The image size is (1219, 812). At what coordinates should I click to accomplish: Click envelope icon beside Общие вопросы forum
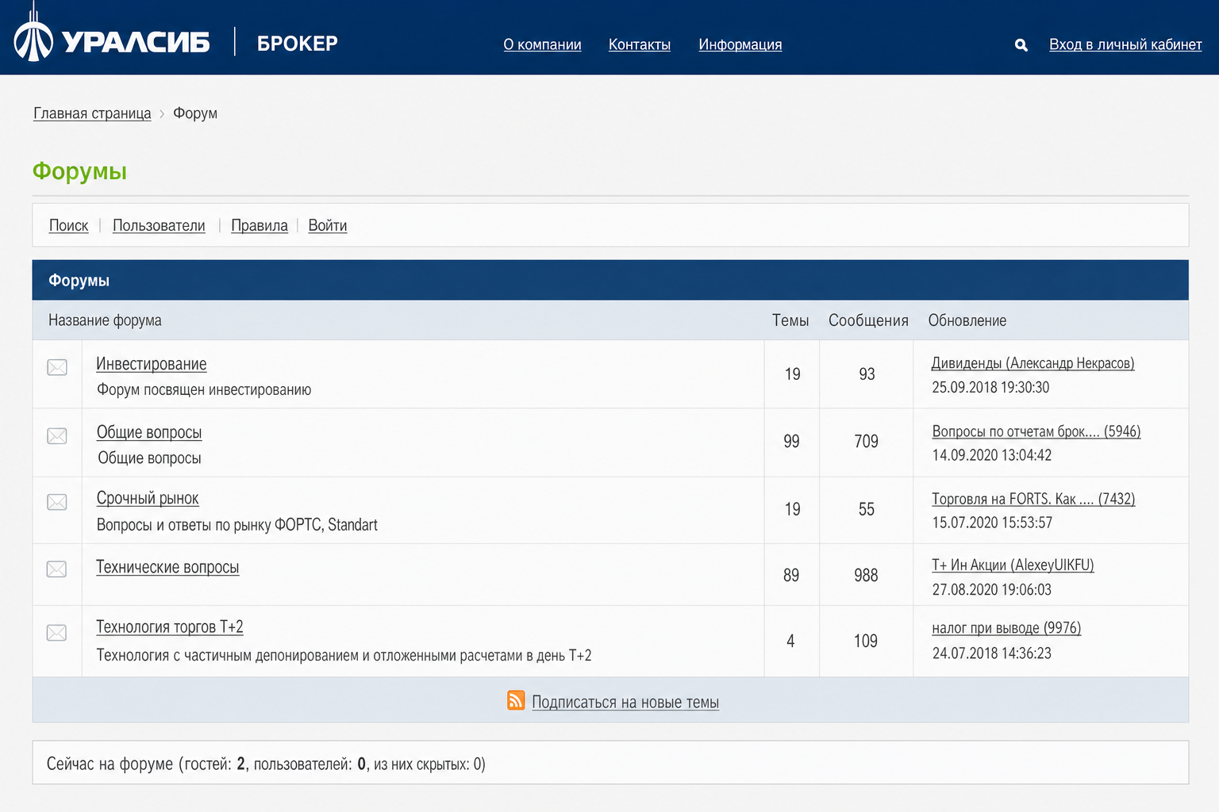pos(57,436)
